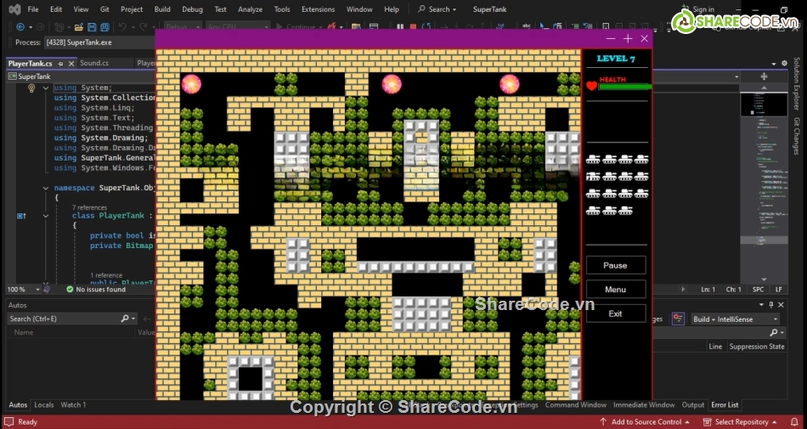The width and height of the screenshot is (807, 429).
Task: Open the Immediate Window tab
Action: tap(644, 405)
